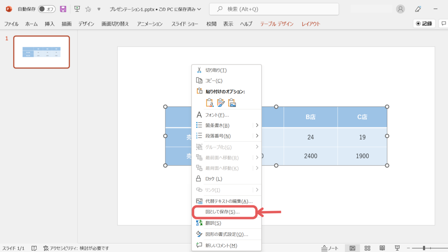448x252 pixels.
Task: Open the 表示 tab
Action: 228,24
